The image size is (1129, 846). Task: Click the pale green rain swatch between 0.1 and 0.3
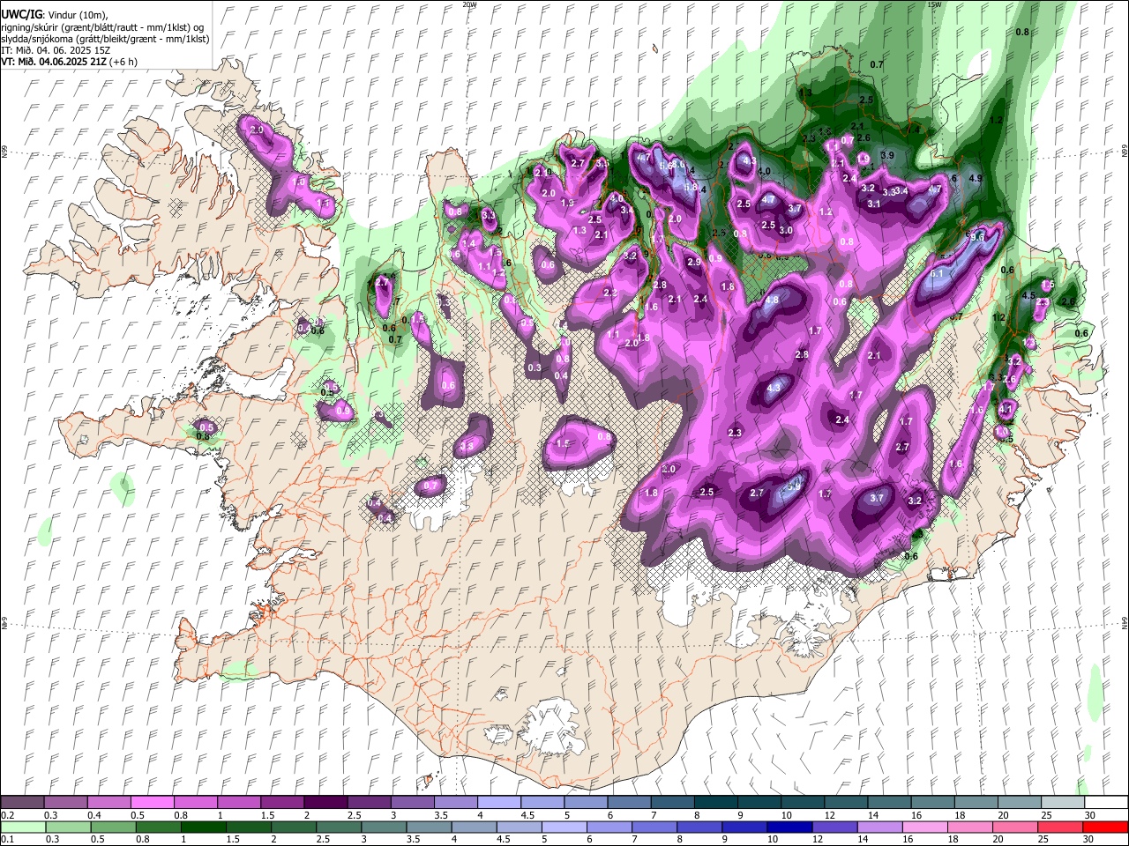(22, 827)
